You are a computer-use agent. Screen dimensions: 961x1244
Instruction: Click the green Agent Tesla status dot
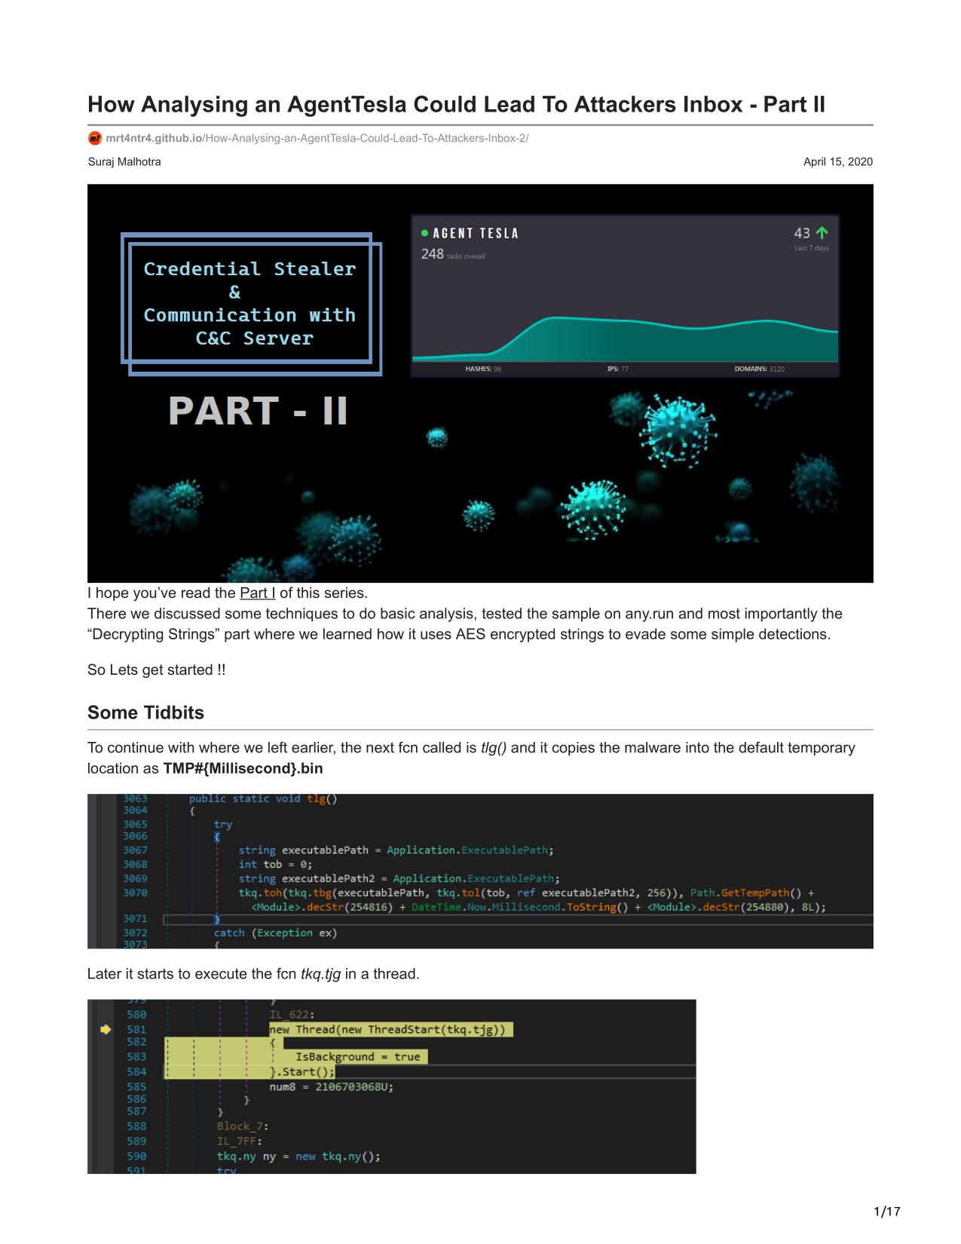(x=425, y=233)
